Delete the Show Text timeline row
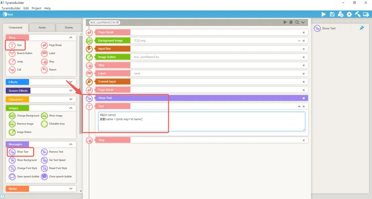The width and height of the screenshot is (372, 199). click(304, 98)
